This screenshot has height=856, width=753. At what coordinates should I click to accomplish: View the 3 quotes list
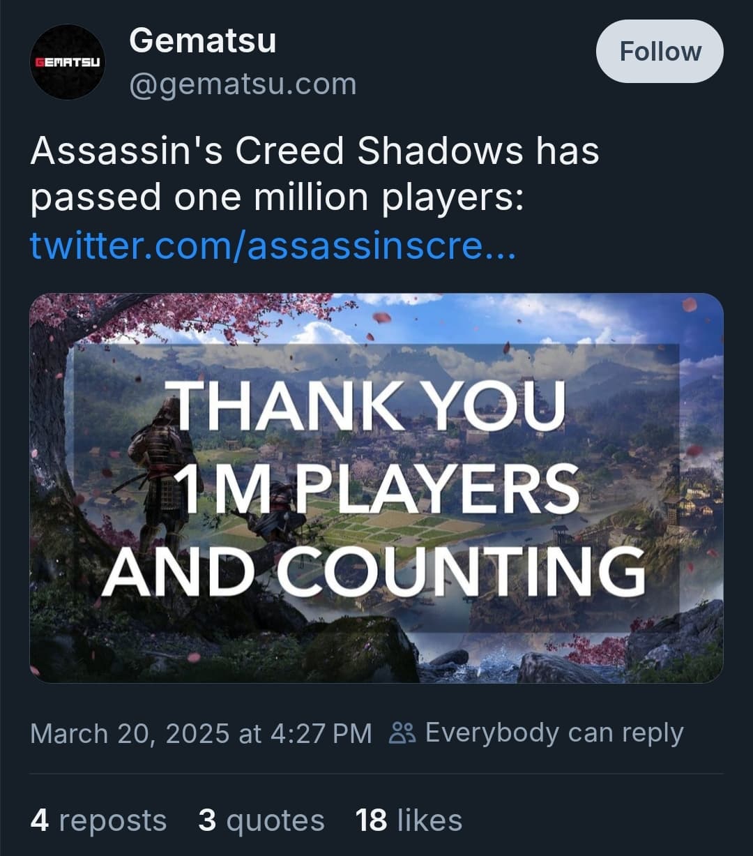(x=261, y=820)
